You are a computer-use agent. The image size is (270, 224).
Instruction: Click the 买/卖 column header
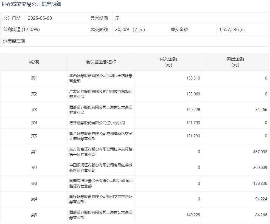(34, 62)
